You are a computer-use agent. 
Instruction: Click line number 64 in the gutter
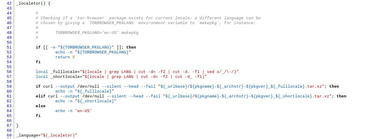point(9,111)
